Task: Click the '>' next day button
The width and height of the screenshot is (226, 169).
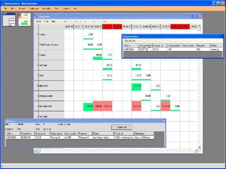Action: coord(94,21)
